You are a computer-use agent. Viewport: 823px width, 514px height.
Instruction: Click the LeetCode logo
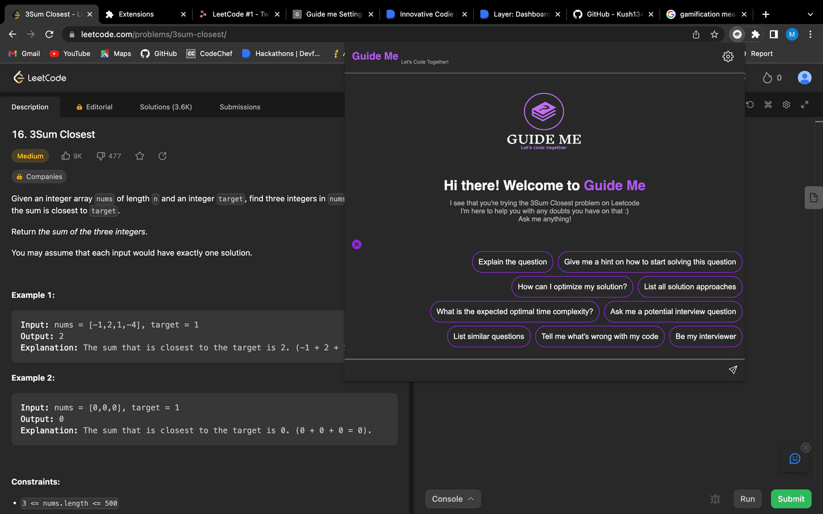[40, 78]
